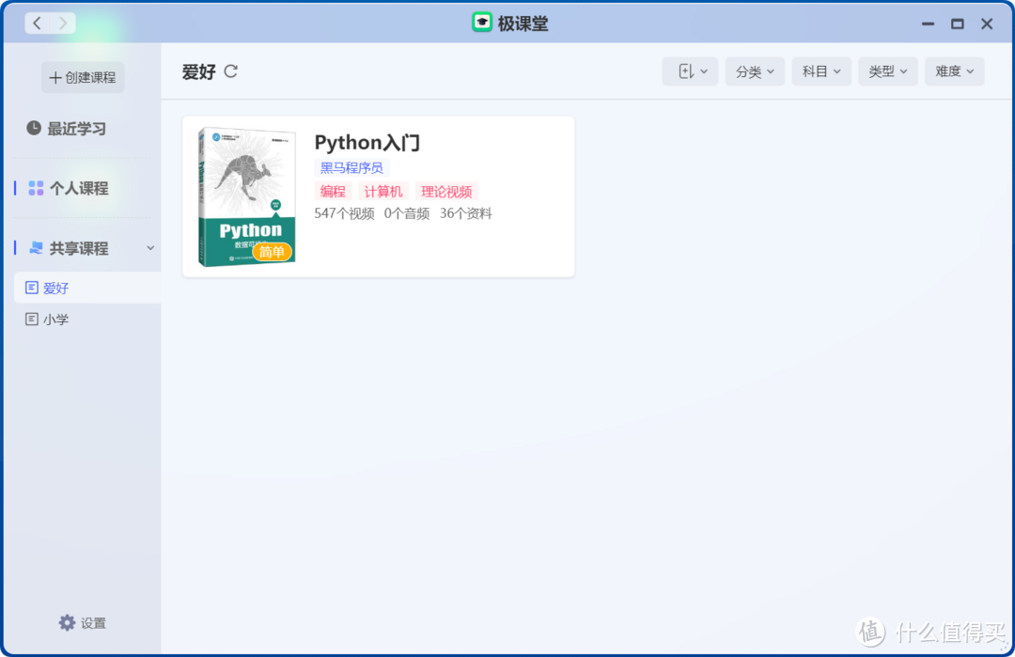Go back with the left arrow button
The width and height of the screenshot is (1015, 657).
38,23
